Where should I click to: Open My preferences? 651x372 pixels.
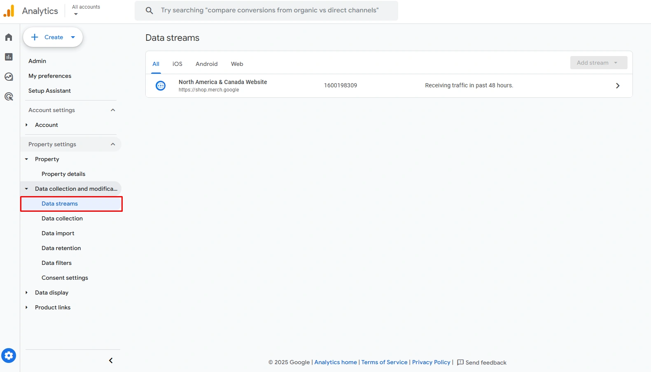tap(50, 76)
